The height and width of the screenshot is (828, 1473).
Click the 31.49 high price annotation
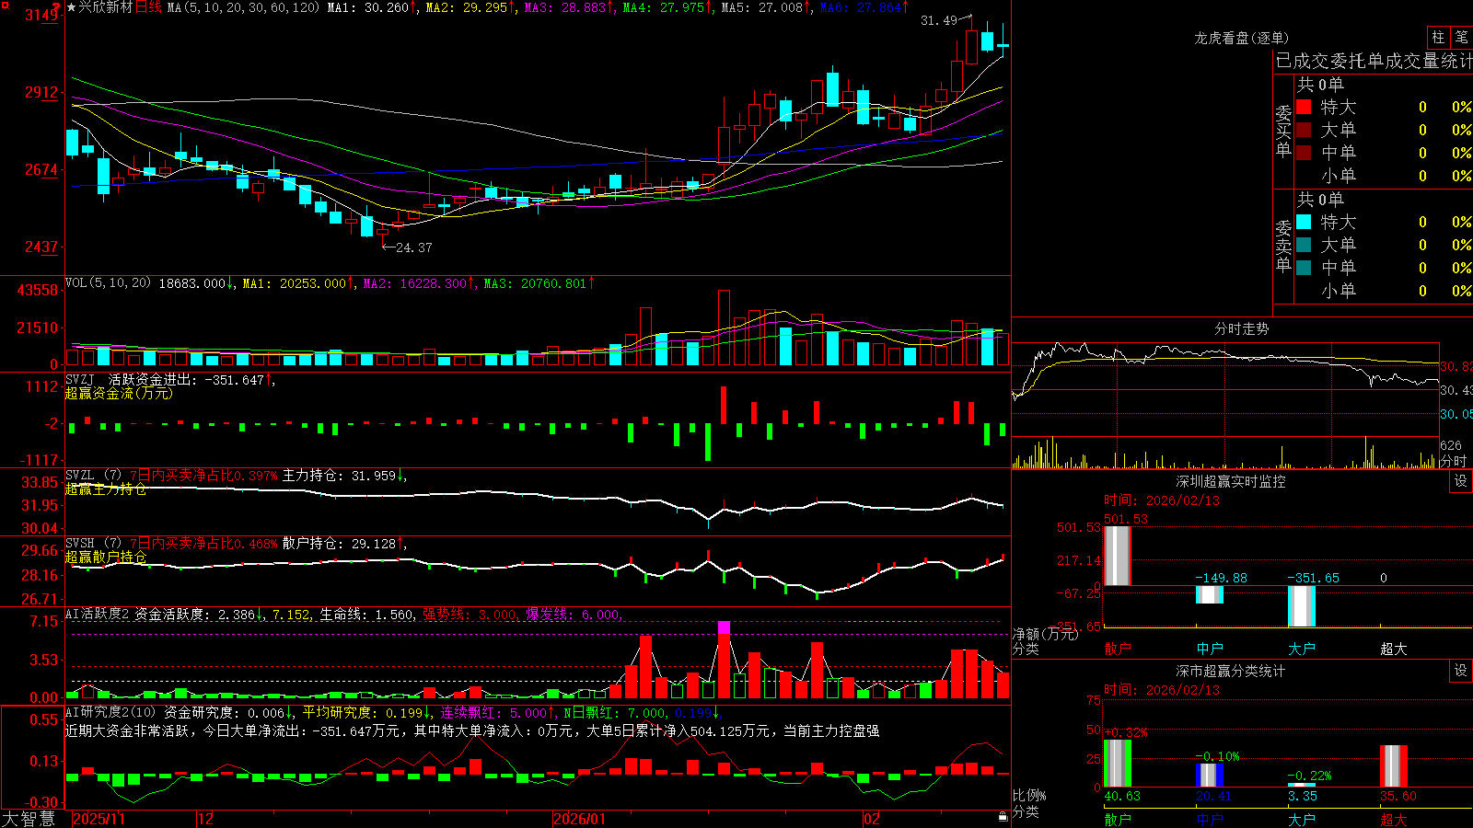pyautogui.click(x=939, y=20)
